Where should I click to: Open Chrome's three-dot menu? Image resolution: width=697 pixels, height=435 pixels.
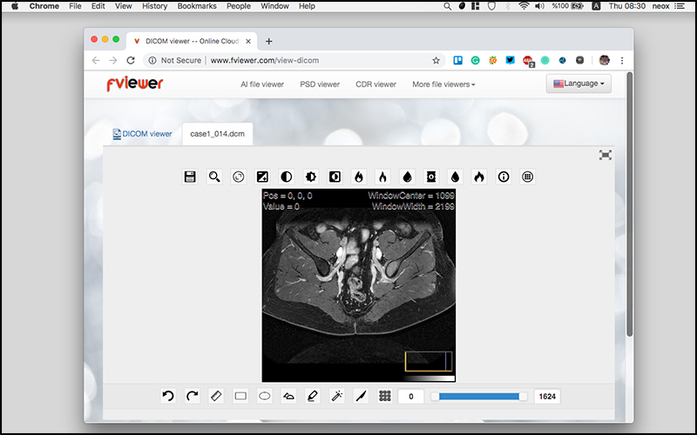pos(622,60)
